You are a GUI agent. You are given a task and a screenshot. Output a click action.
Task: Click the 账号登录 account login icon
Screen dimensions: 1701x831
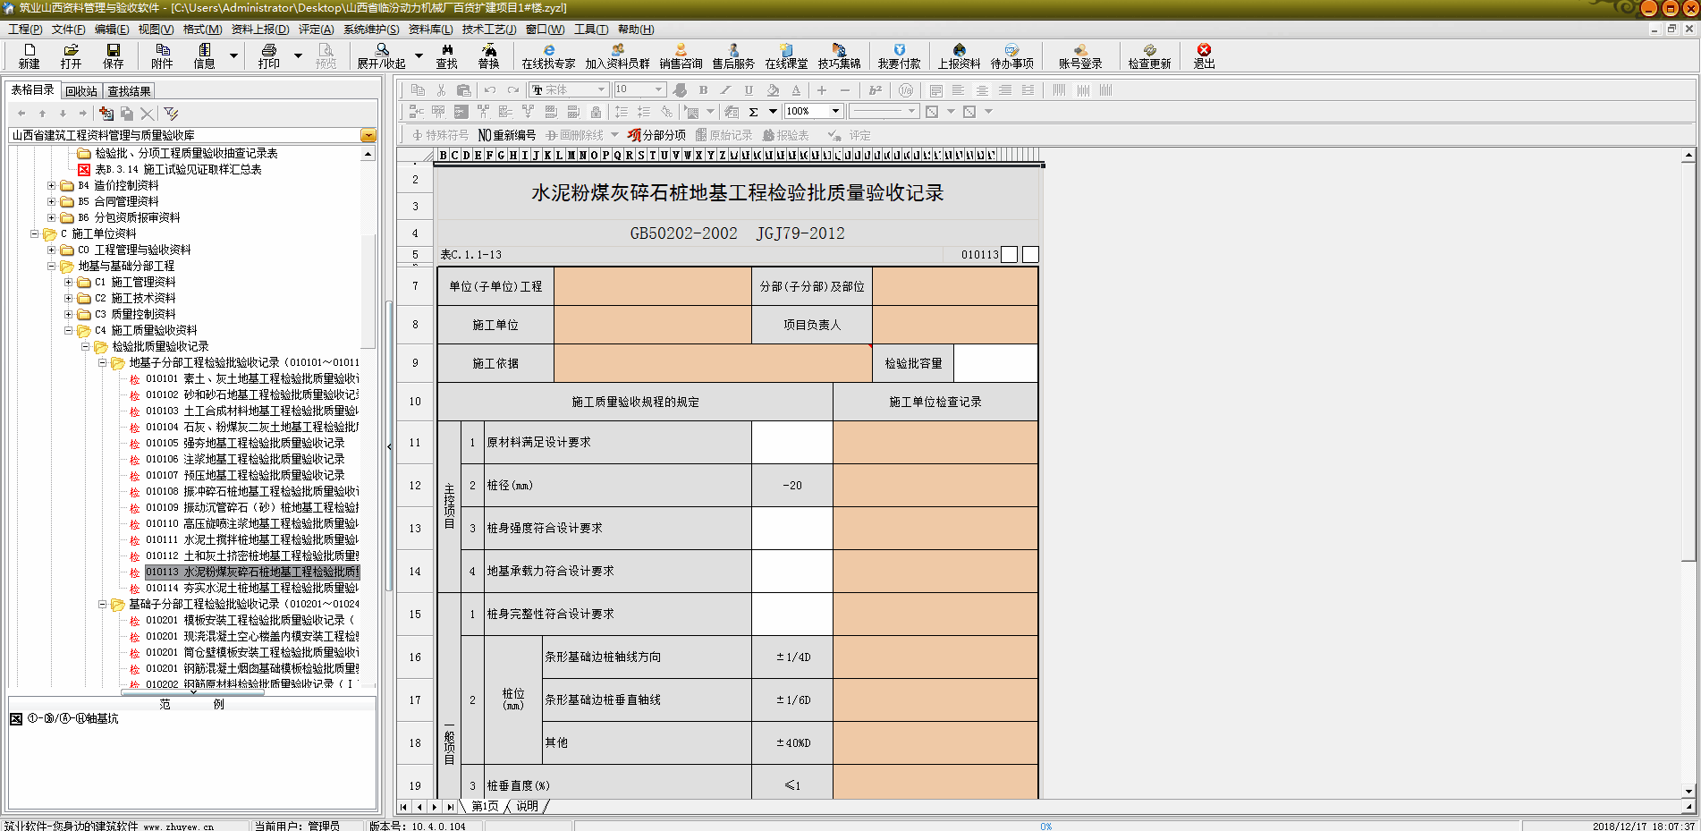(x=1080, y=55)
